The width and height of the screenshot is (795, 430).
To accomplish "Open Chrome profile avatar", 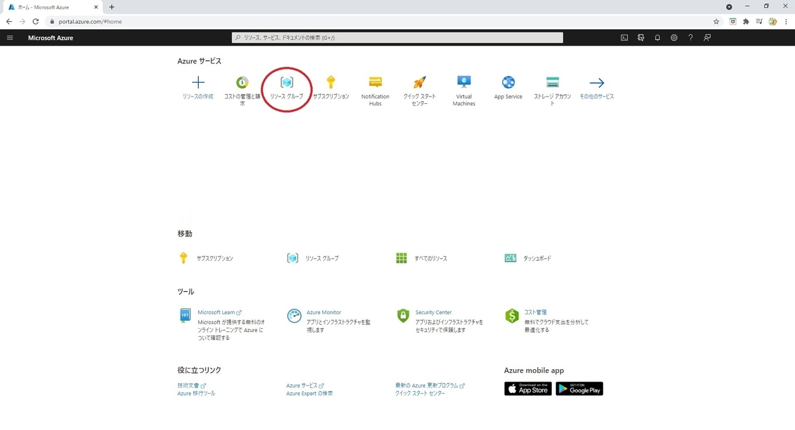I will (x=772, y=21).
